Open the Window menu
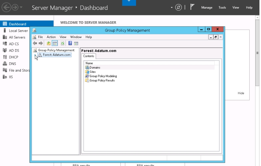The image size is (261, 166). [76, 37]
